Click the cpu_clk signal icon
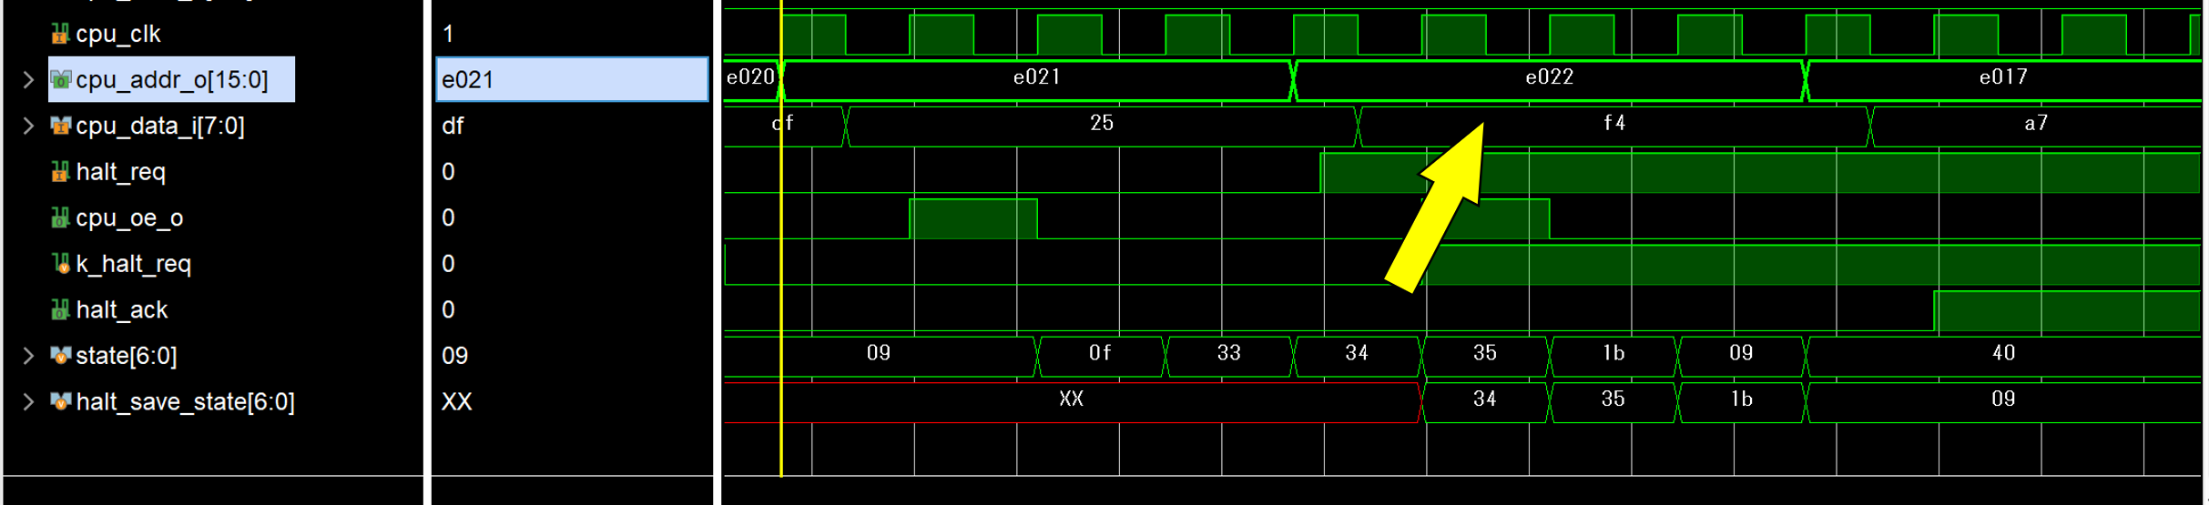Viewport: 2209px width, 505px height. click(60, 35)
